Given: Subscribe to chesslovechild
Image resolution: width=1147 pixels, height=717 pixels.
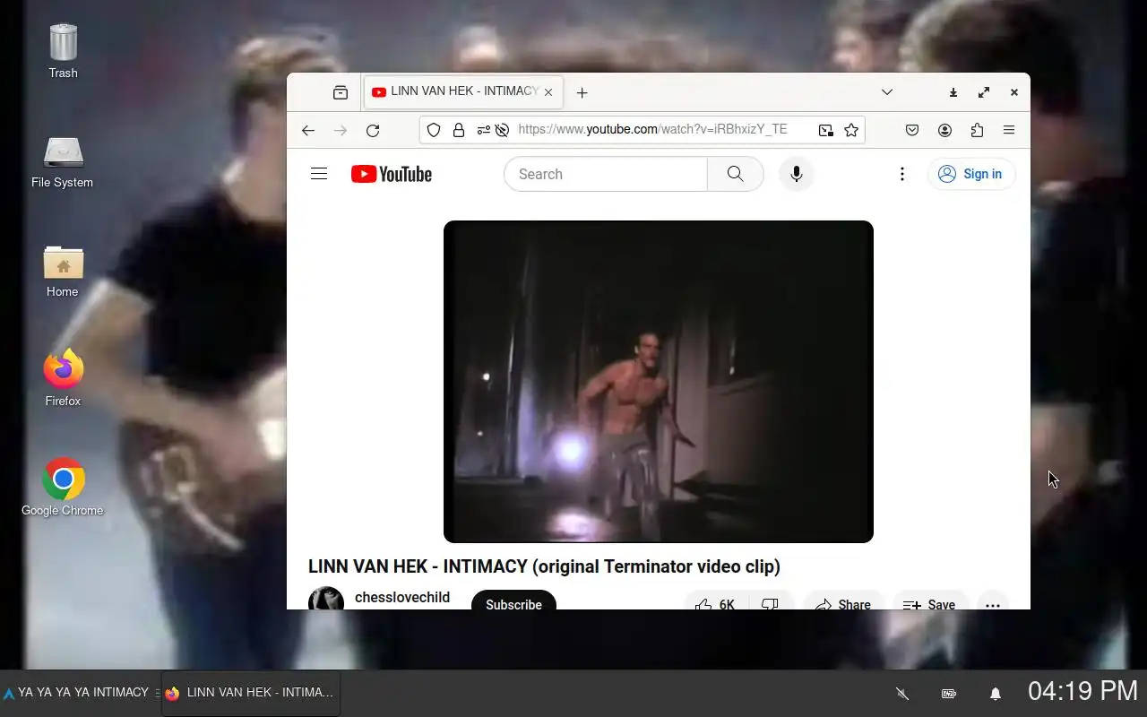Looking at the screenshot, I should click(x=513, y=600).
